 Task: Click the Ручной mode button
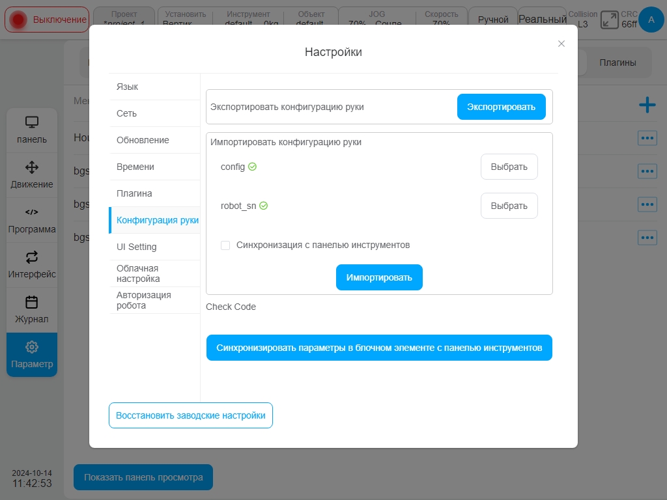click(493, 20)
